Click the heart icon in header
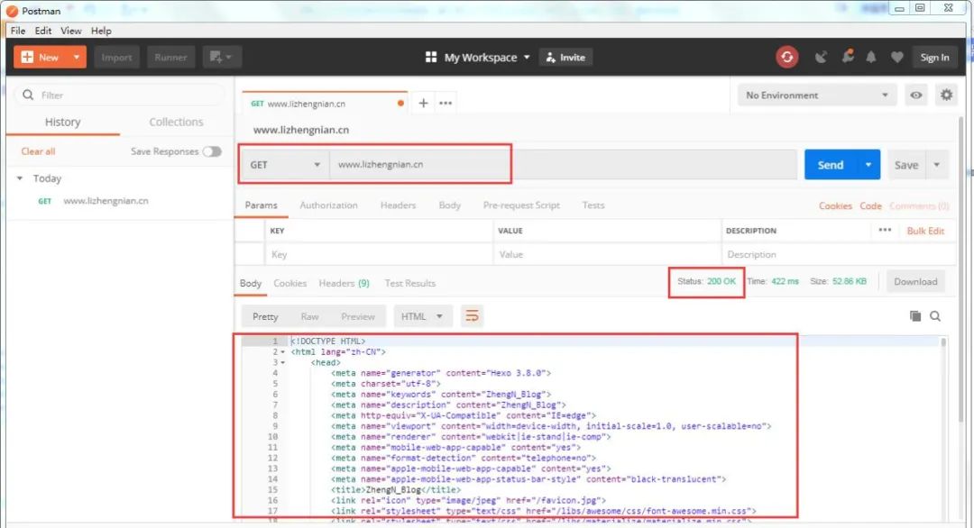This screenshot has height=528, width=974. pos(896,57)
